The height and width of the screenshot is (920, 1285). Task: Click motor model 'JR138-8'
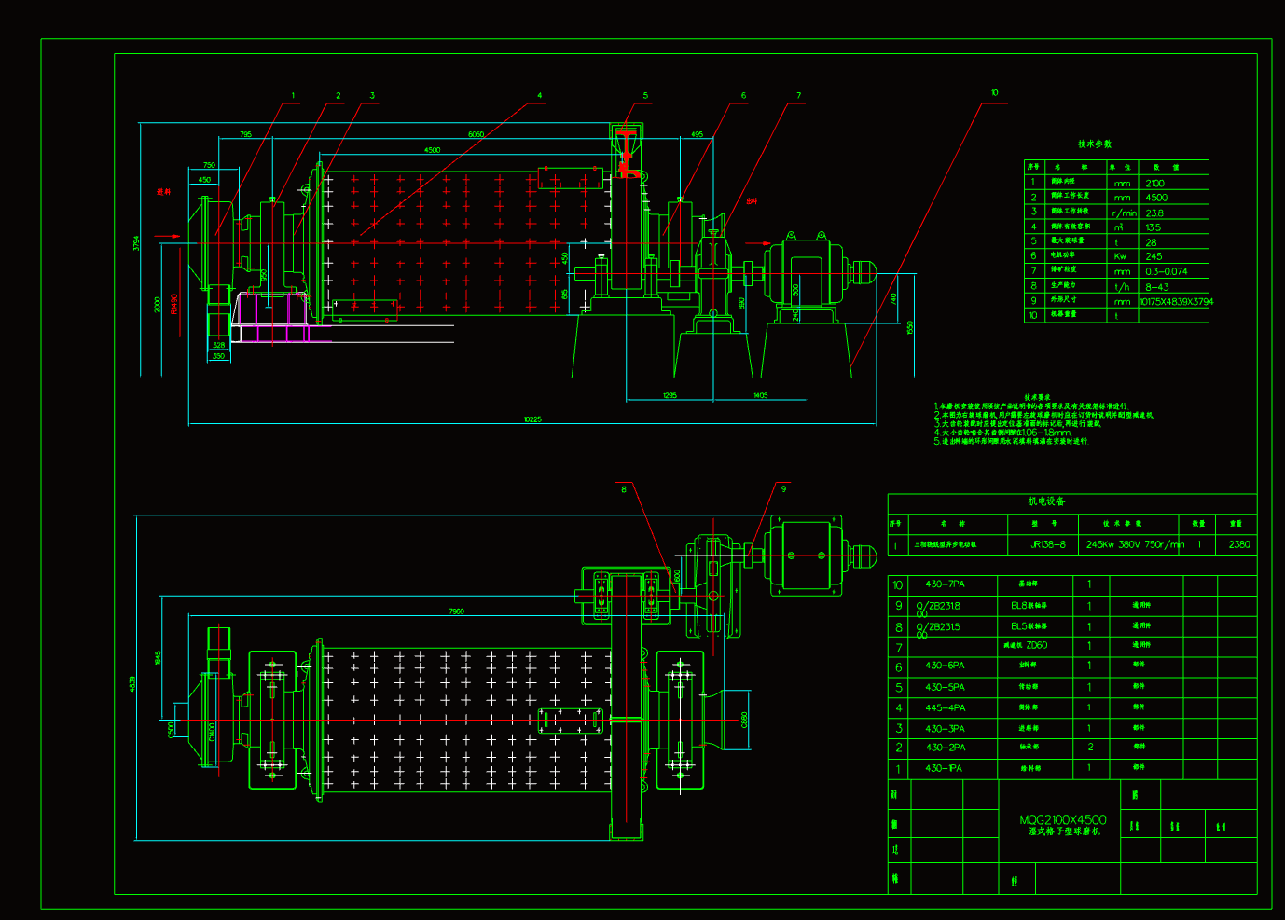pos(1048,544)
